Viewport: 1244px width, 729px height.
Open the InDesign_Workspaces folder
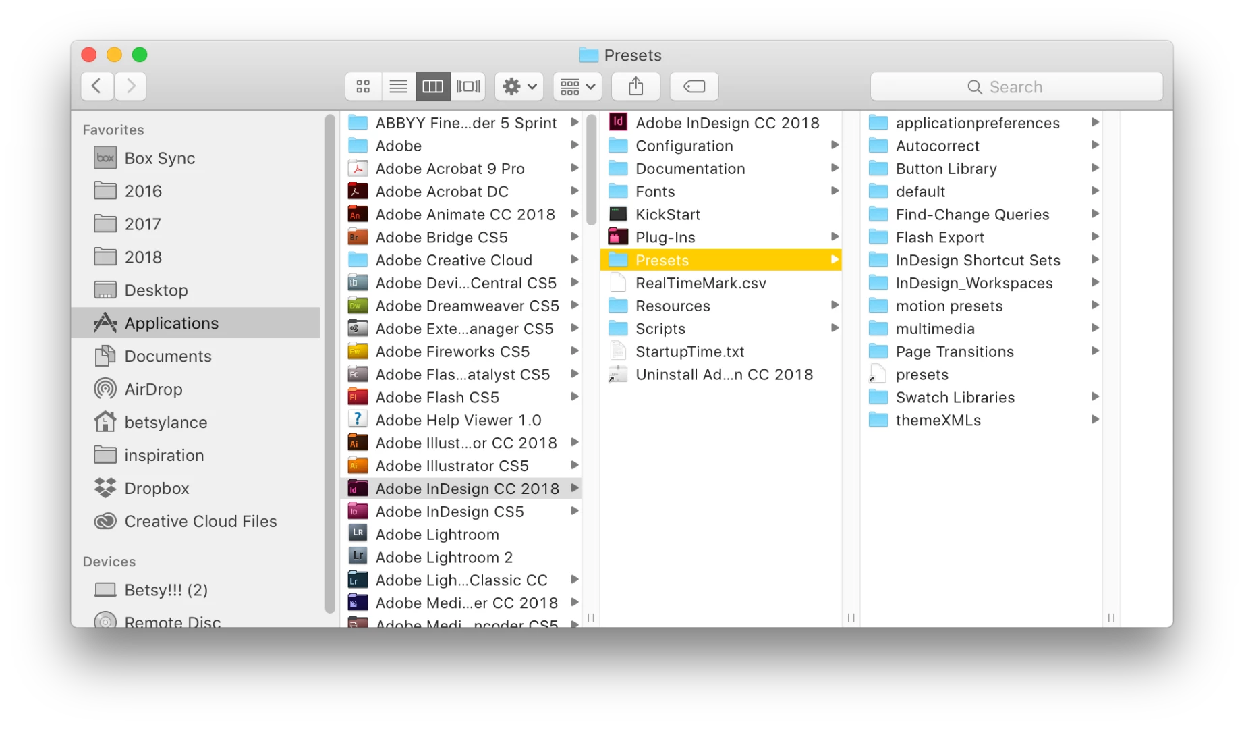tap(982, 283)
